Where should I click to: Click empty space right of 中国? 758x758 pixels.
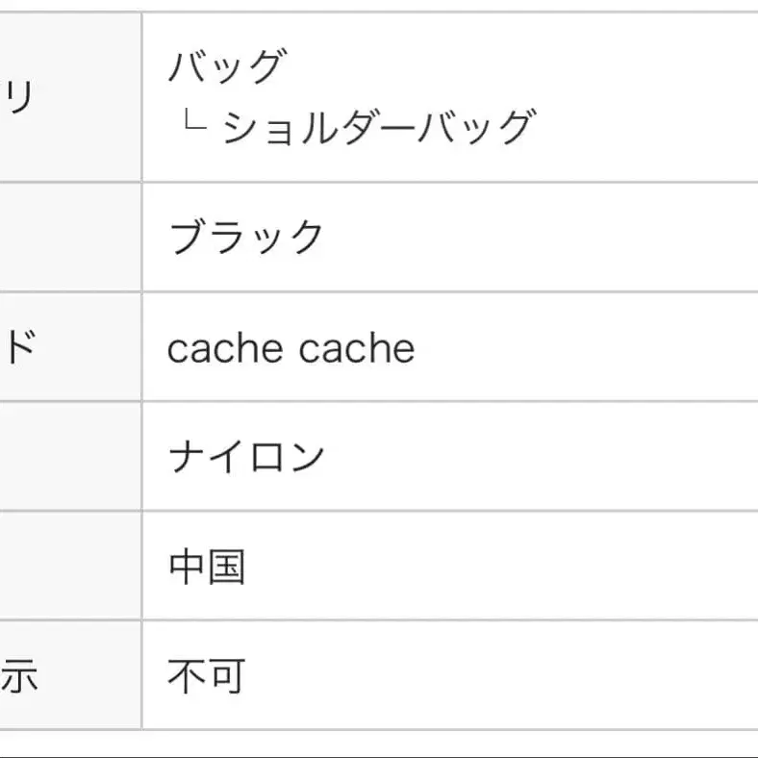coord(500,567)
